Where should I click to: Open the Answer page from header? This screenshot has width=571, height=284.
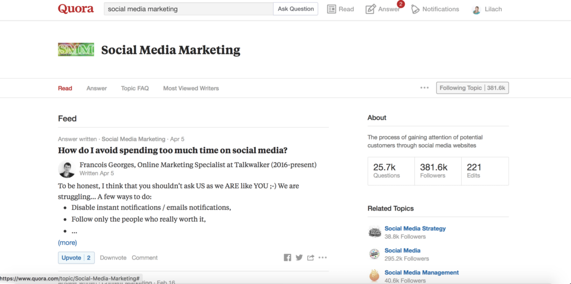click(383, 9)
